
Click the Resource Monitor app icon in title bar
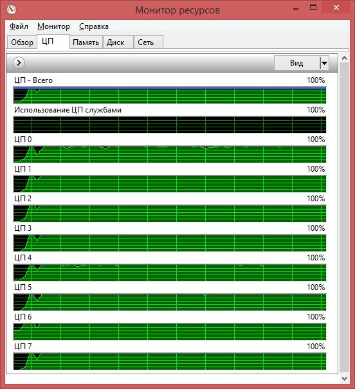[x=12, y=10]
